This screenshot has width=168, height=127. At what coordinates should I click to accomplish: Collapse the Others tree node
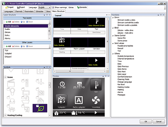[113, 54]
